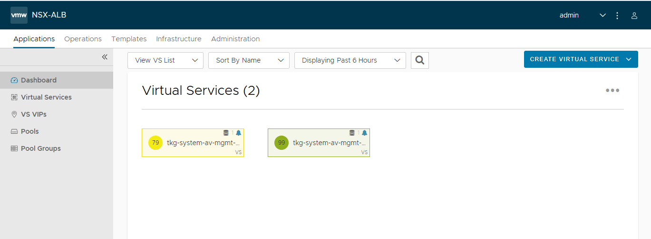Open the Displaying Past 6 Hours dropdown

(350, 60)
